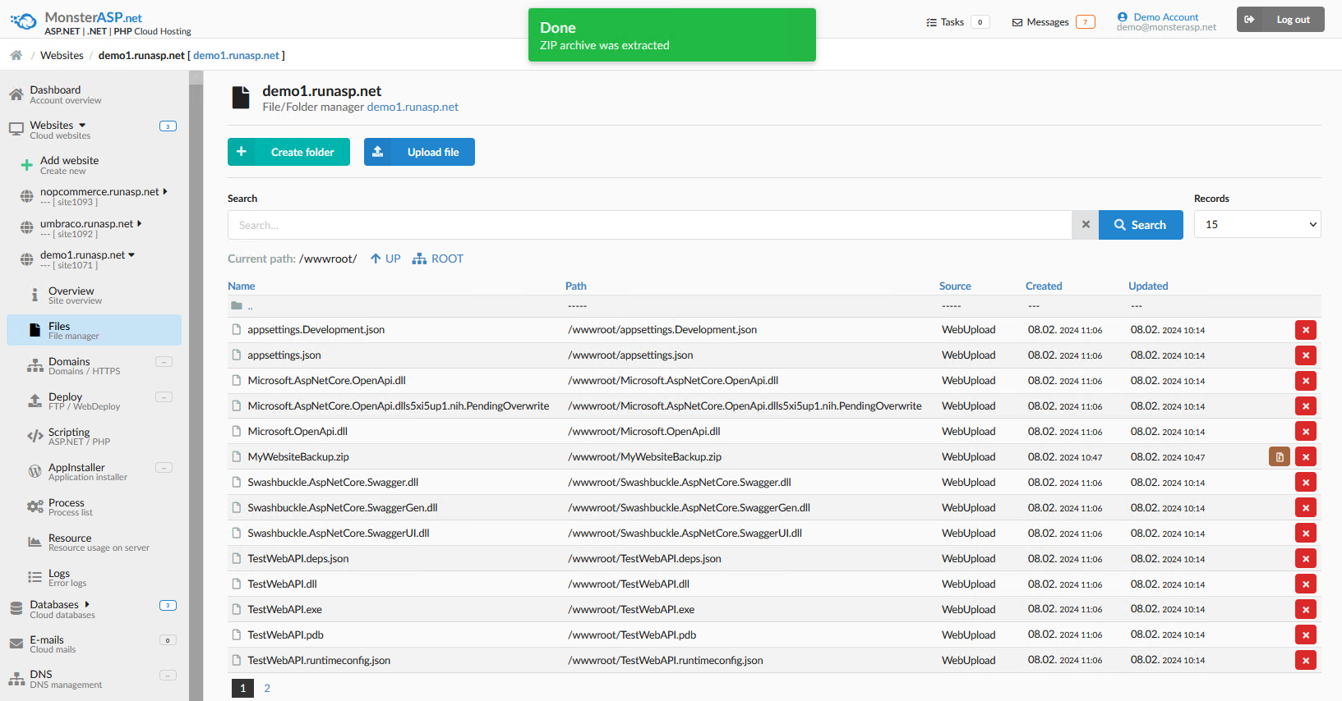Image resolution: width=1342 pixels, height=701 pixels.
Task: Click the file icon of TestWebAPI.dll
Action: coord(237,584)
